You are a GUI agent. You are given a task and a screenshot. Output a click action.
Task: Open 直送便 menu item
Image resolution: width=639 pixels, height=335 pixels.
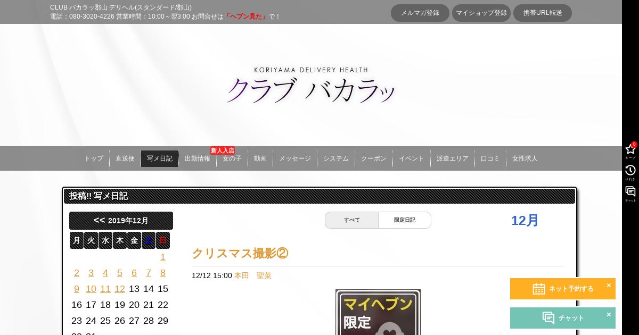[125, 158]
